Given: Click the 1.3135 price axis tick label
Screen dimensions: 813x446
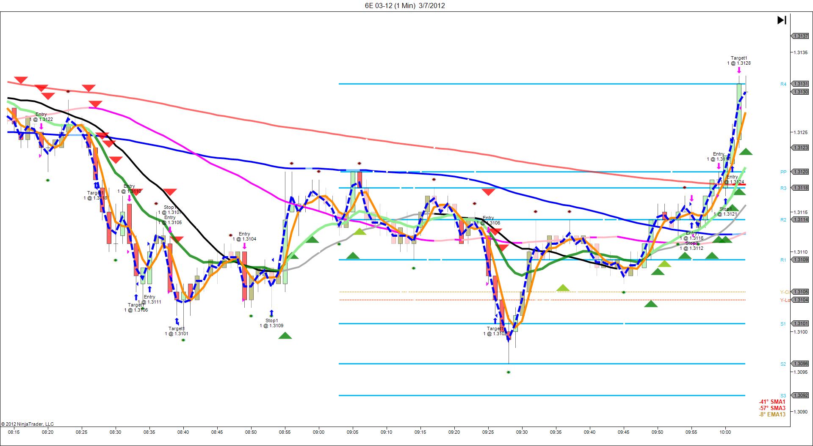Looking at the screenshot, I should [x=801, y=52].
